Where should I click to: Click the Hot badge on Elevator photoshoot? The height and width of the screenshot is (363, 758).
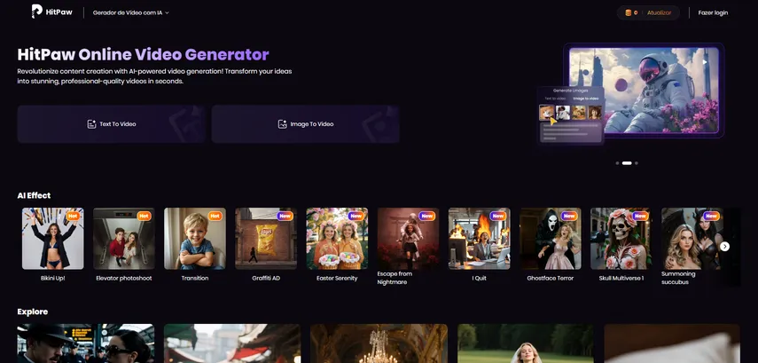[144, 216]
